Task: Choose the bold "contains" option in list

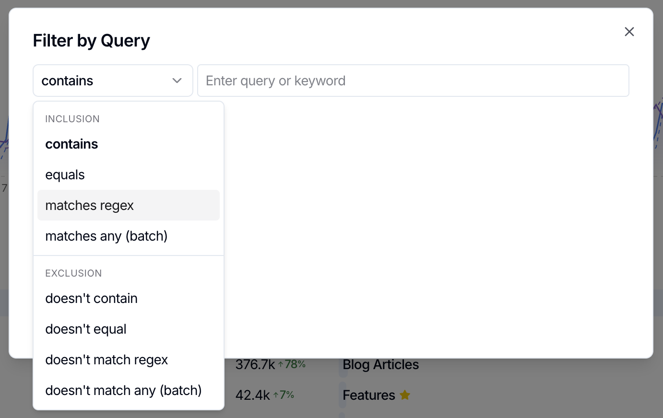Action: (71, 144)
